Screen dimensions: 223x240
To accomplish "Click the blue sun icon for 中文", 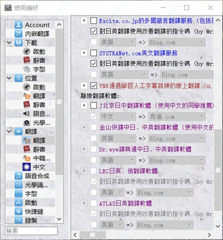I will click(27, 167).
